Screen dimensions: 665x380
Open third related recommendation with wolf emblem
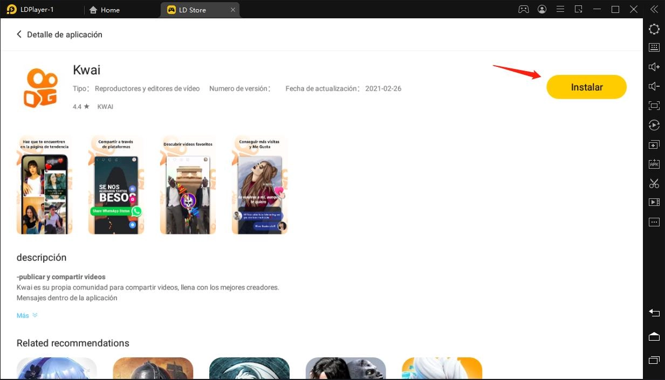[x=249, y=369]
